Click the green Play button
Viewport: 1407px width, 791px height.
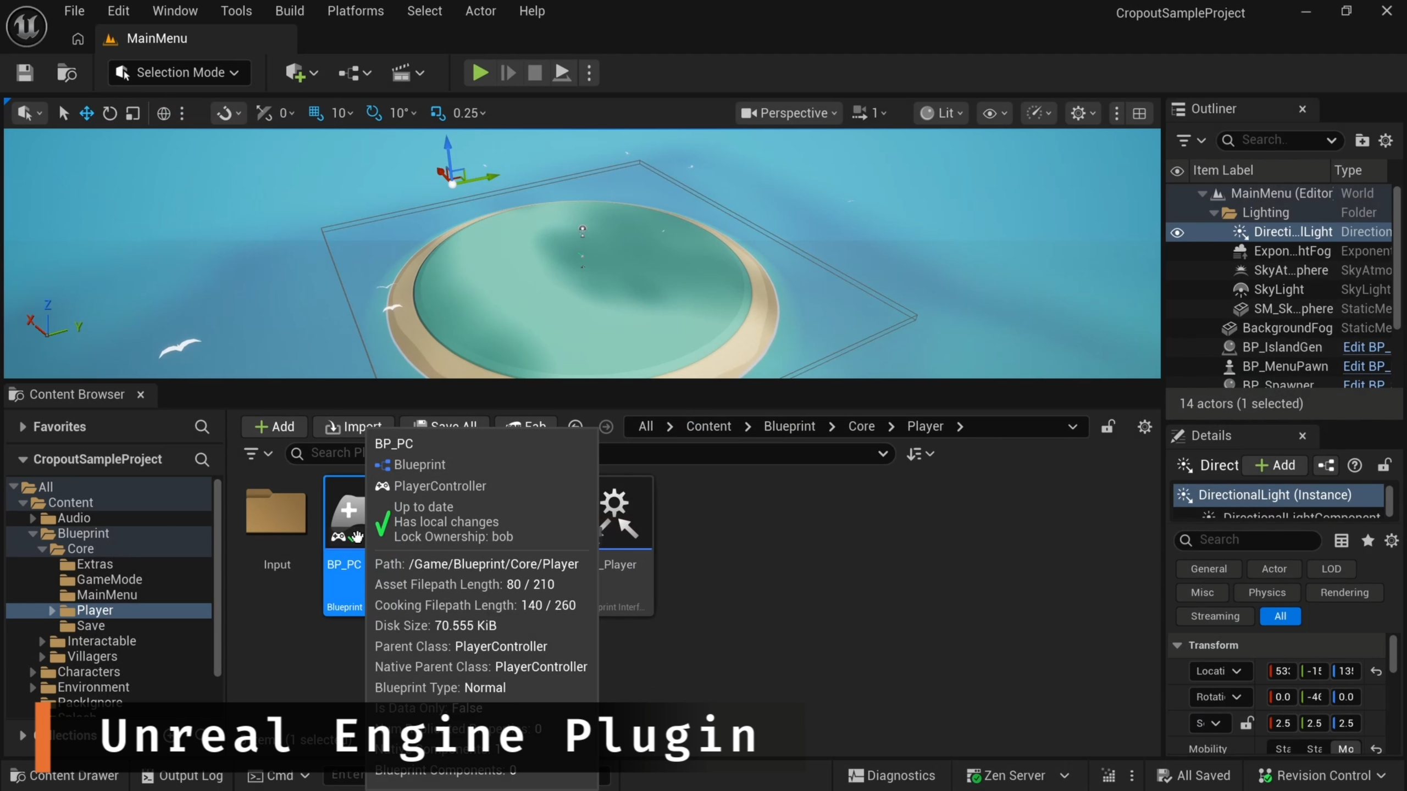tap(479, 73)
